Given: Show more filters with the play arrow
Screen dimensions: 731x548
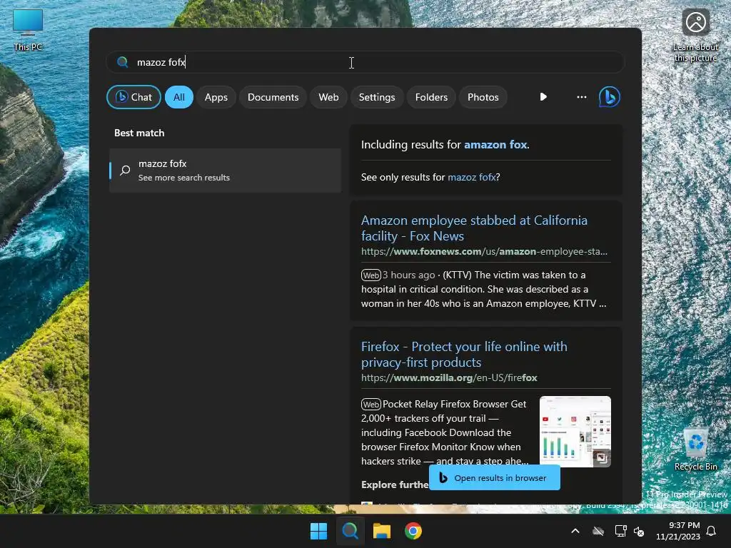Looking at the screenshot, I should [543, 97].
